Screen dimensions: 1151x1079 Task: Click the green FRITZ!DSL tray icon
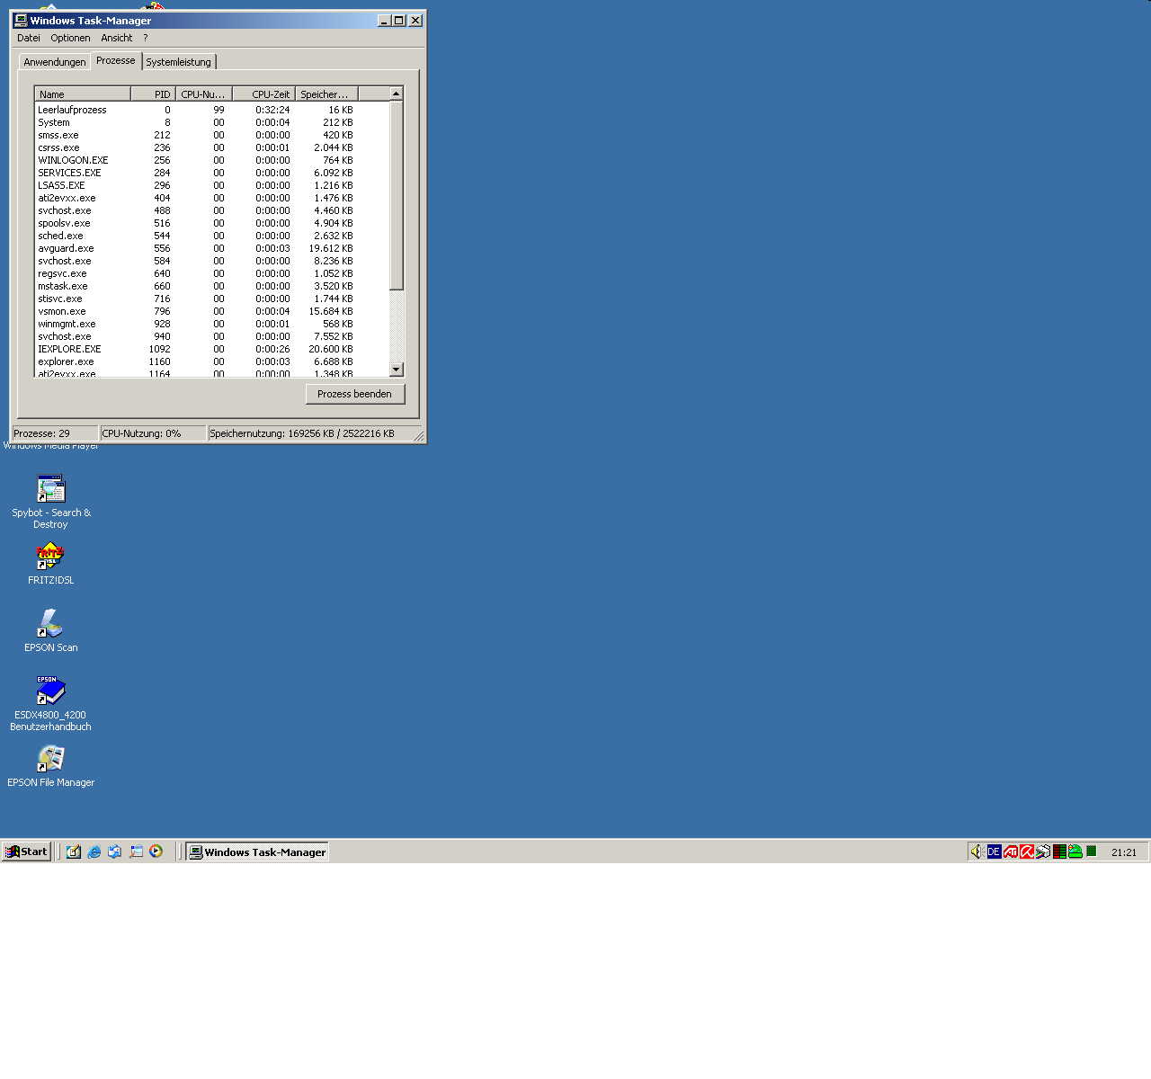coord(1075,852)
